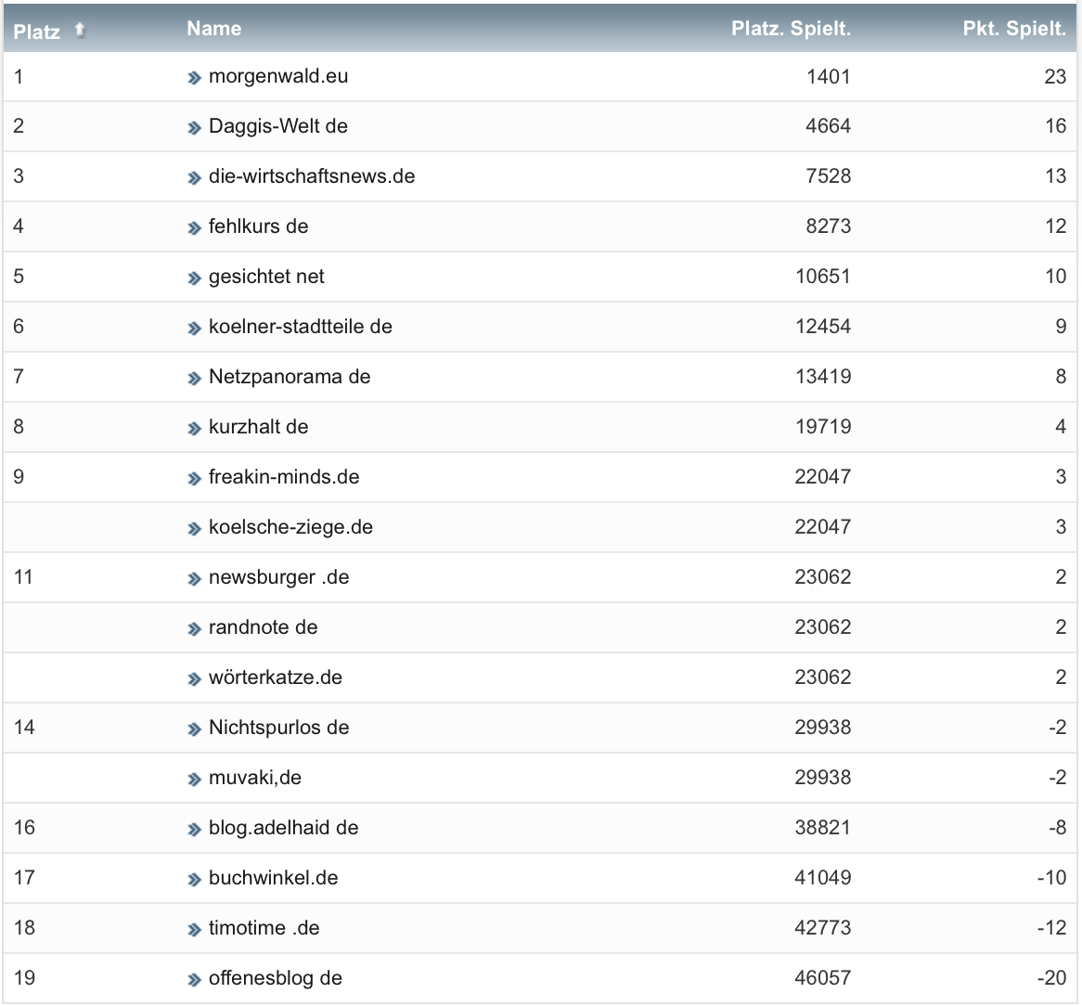
Task: Sort by the Name column header
Action: point(214,28)
